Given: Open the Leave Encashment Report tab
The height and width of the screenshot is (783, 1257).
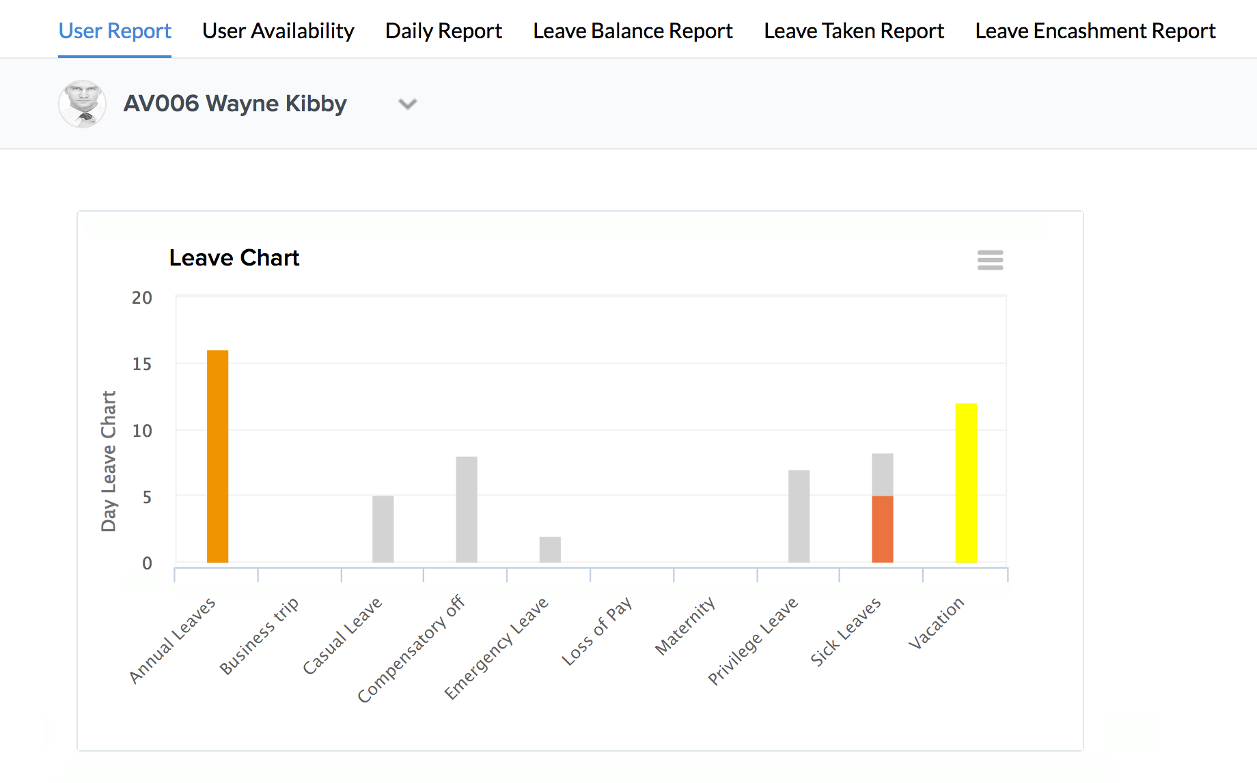Looking at the screenshot, I should click(1095, 31).
